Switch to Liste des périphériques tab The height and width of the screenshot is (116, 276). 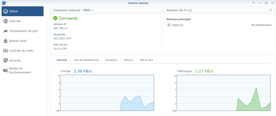[86, 60]
